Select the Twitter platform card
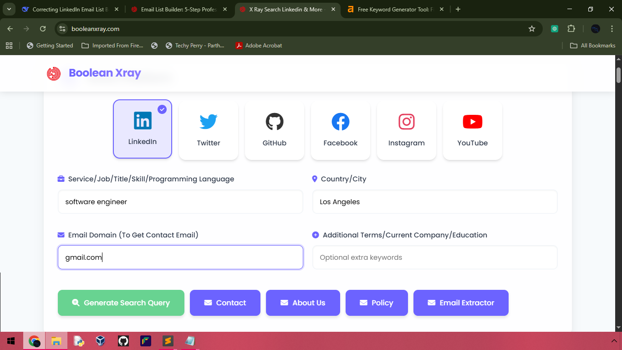The height and width of the screenshot is (350, 622). coord(209,130)
